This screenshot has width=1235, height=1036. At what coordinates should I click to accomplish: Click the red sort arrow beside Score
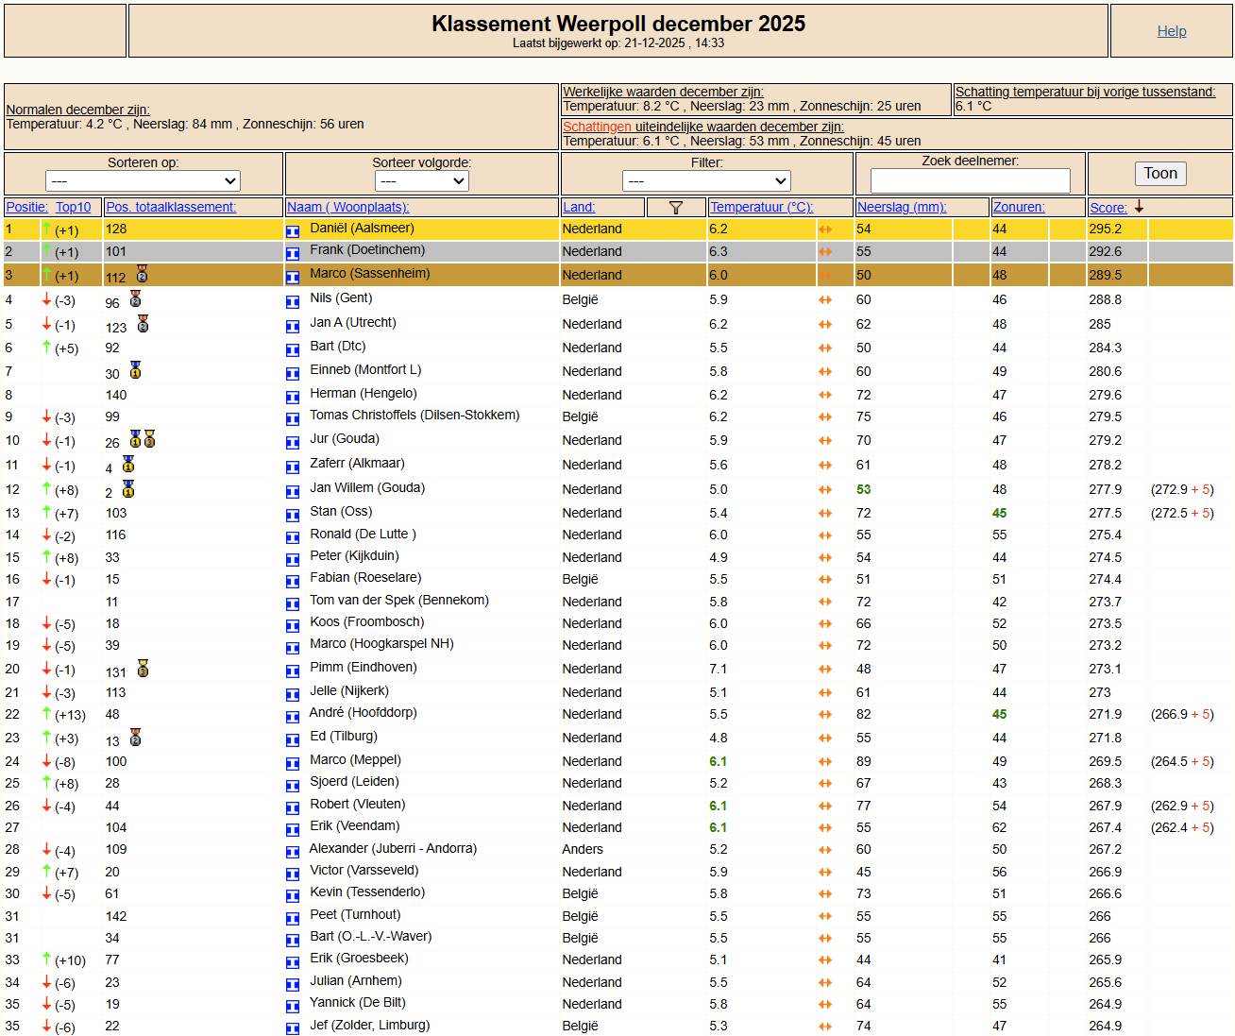(x=1139, y=207)
